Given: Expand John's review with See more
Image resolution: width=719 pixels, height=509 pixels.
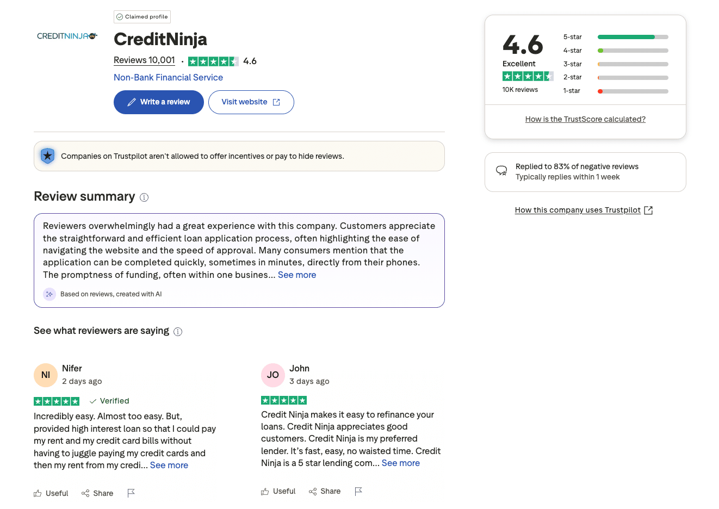Looking at the screenshot, I should (400, 463).
